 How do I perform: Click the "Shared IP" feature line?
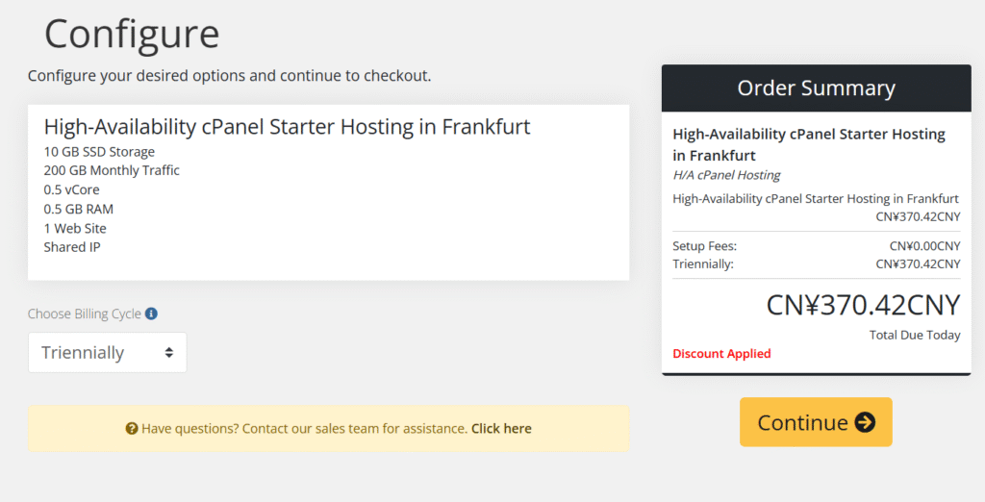coord(72,247)
